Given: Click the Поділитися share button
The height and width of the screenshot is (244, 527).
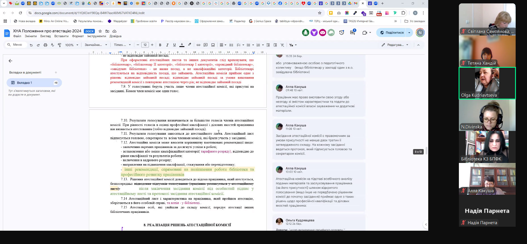Looking at the screenshot, I should 392,33.
